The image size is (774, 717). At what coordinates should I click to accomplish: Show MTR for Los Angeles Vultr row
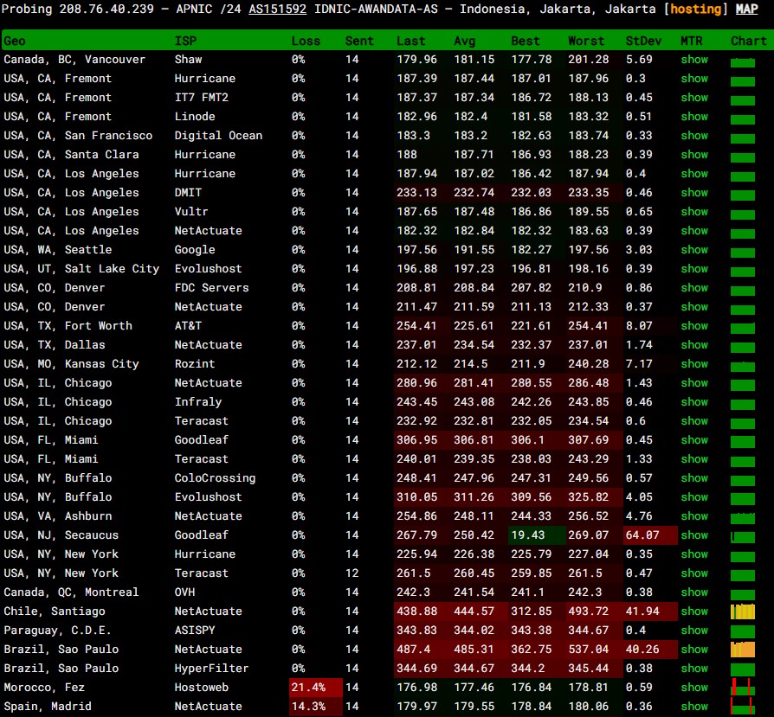(694, 212)
